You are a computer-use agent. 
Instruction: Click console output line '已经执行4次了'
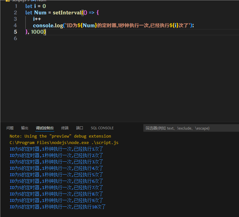coord(57,168)
